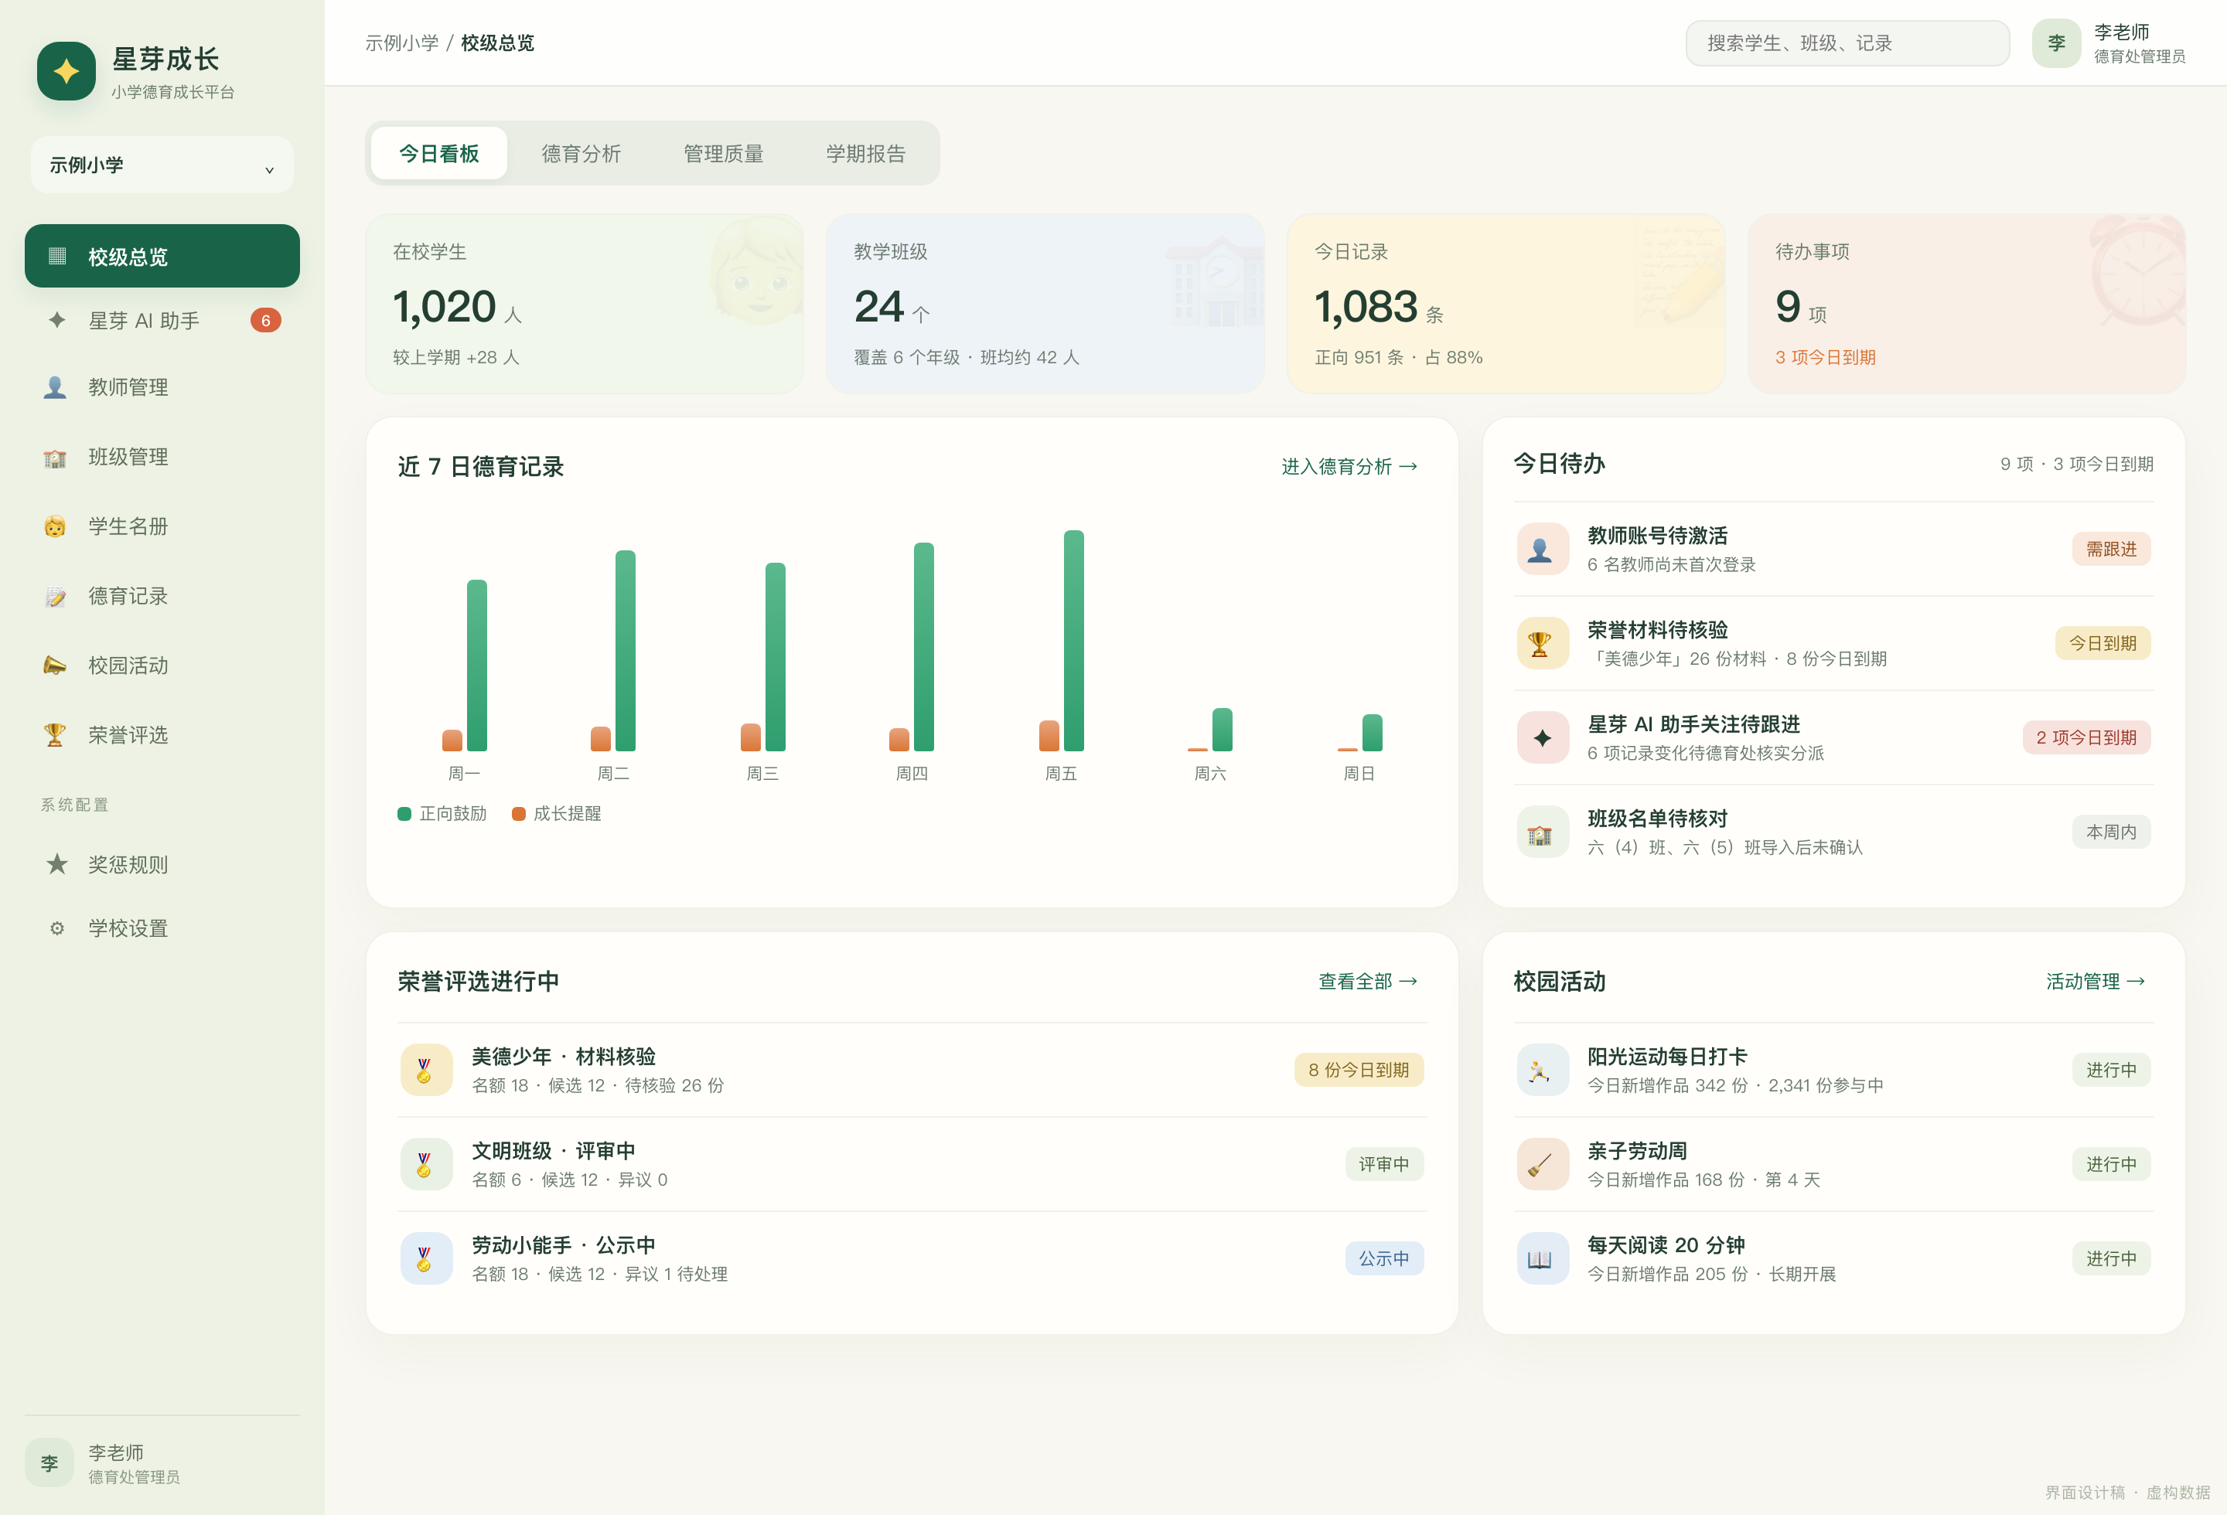Click the 教师管理 person icon

coord(56,387)
